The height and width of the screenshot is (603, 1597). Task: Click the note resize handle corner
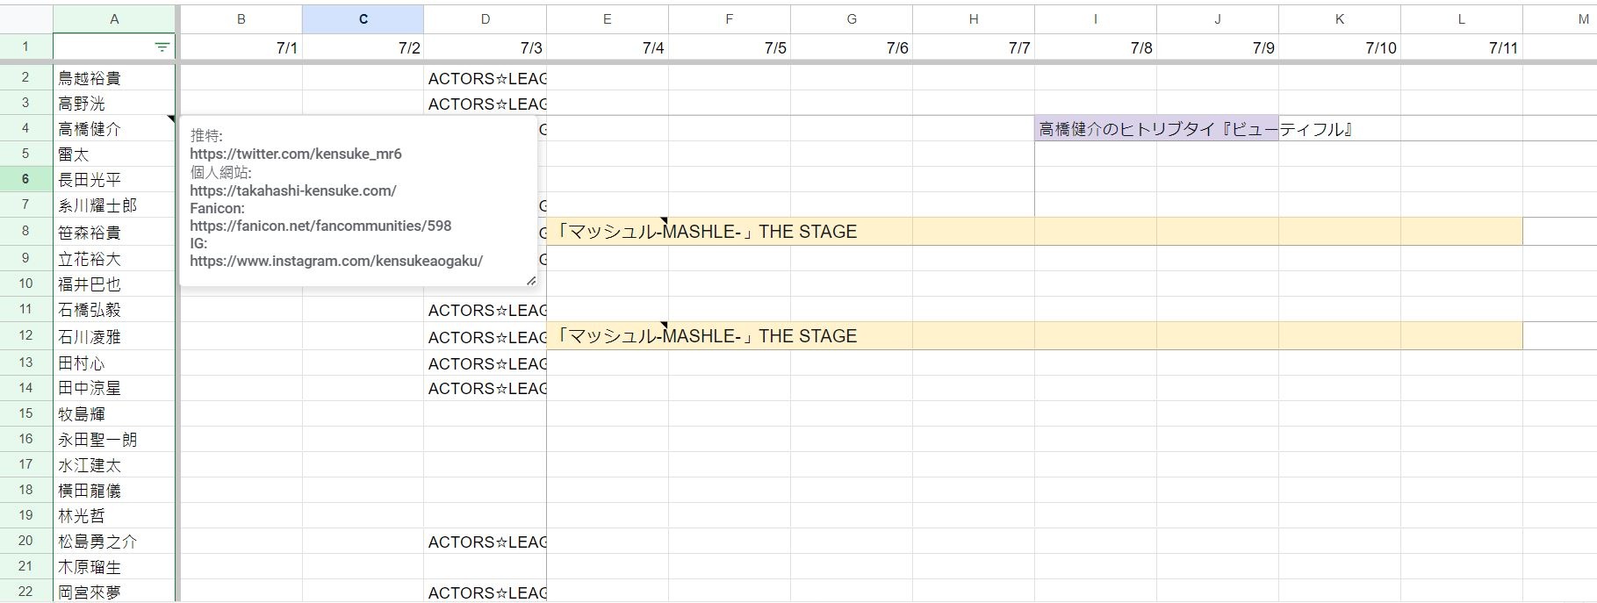[530, 280]
